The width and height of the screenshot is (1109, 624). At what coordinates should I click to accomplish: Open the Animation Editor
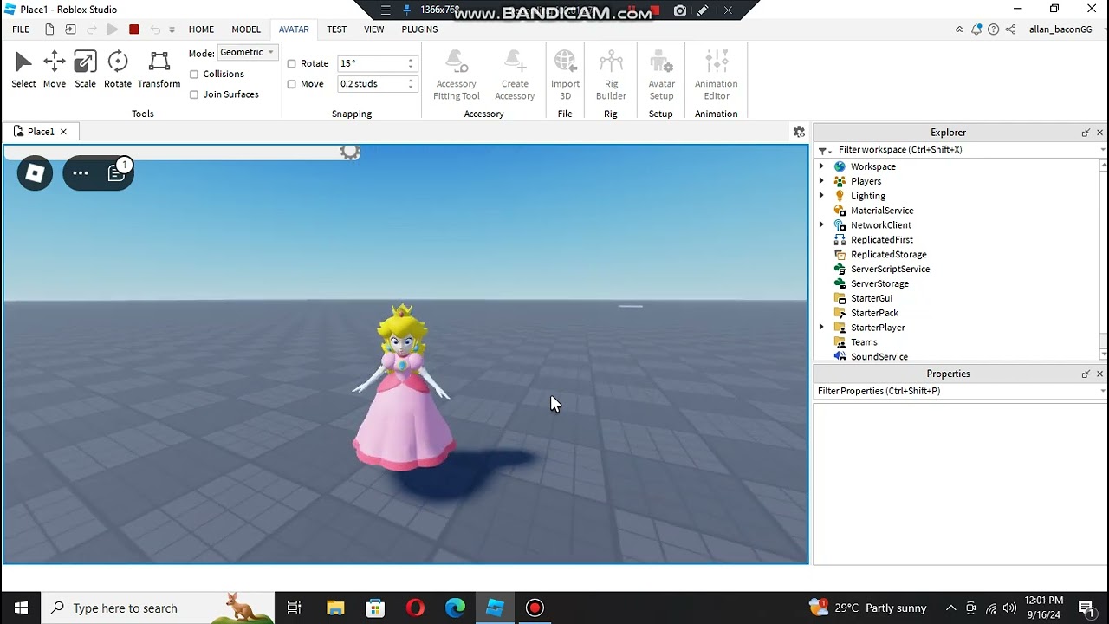717,75
